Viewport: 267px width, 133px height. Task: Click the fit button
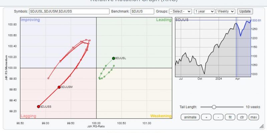(230, 117)
